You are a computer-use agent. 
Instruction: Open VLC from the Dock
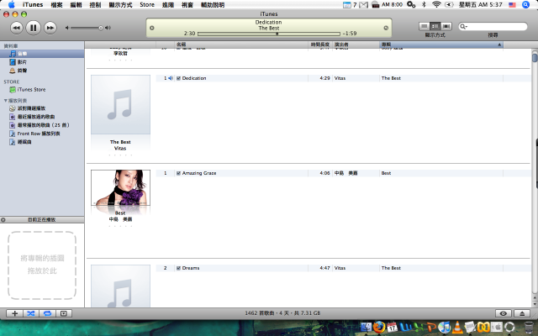click(457, 328)
